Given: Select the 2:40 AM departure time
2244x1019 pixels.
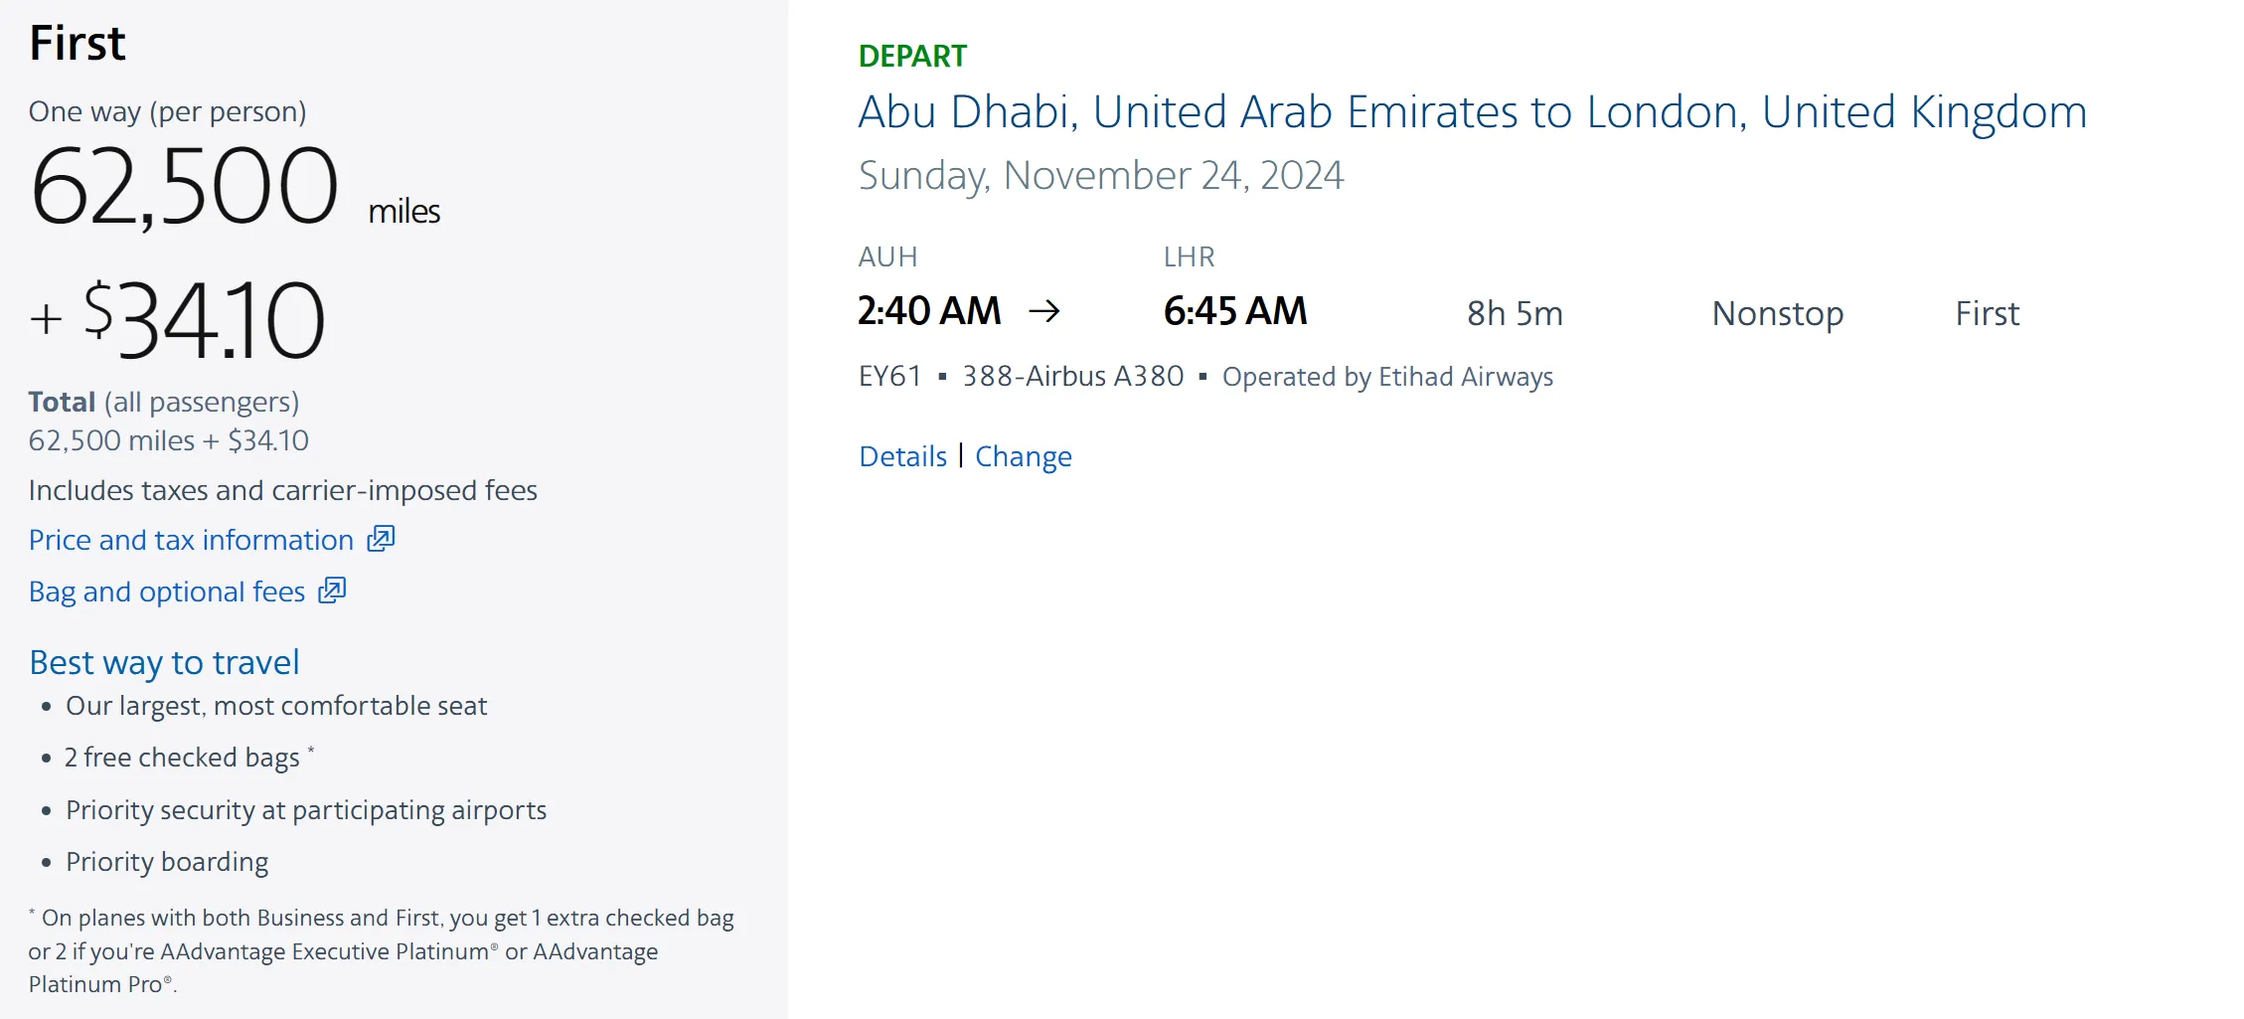Looking at the screenshot, I should (x=929, y=312).
